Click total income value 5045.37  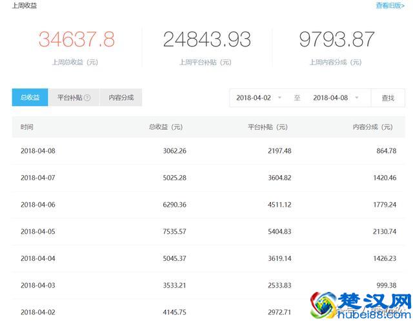(x=174, y=258)
